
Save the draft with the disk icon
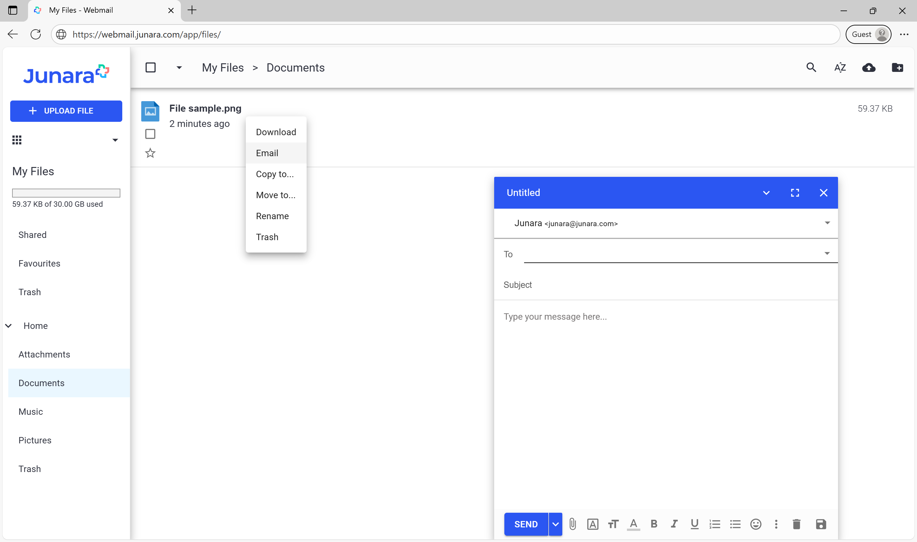[821, 524]
